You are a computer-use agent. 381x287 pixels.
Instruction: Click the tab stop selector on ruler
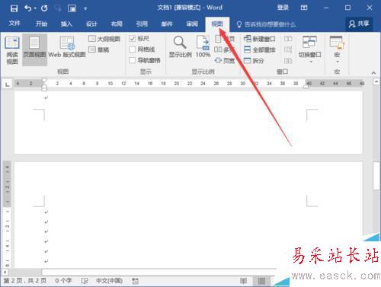(x=8, y=84)
